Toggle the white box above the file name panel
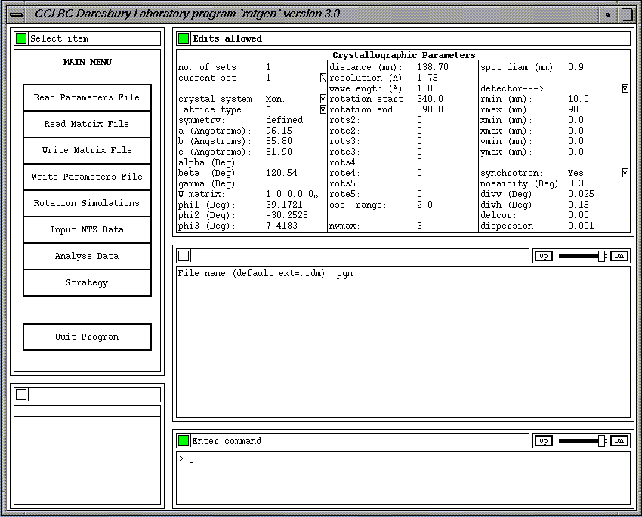Image resolution: width=642 pixels, height=517 pixels. coord(184,256)
